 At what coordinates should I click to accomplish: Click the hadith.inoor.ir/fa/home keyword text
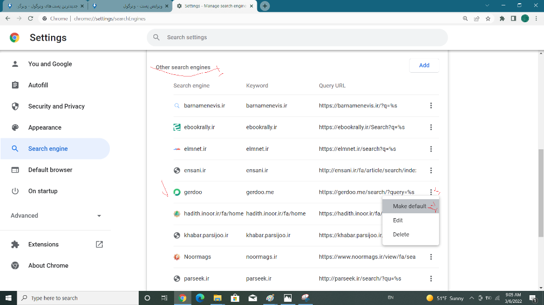(x=276, y=214)
